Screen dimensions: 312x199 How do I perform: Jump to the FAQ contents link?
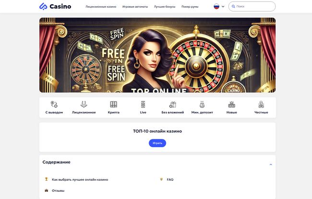pos(170,179)
